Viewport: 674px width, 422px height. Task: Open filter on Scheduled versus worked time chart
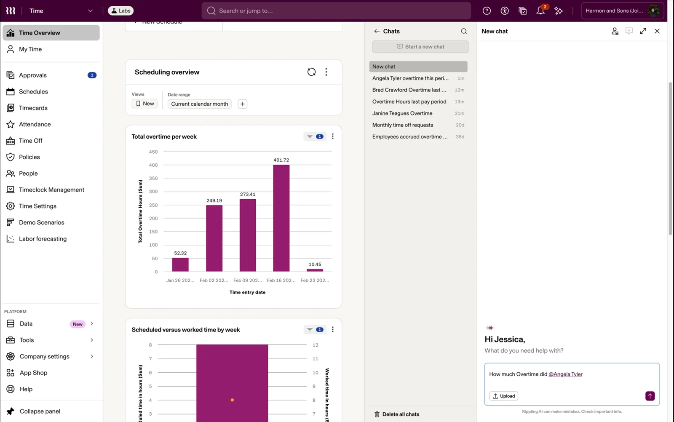[x=315, y=330]
